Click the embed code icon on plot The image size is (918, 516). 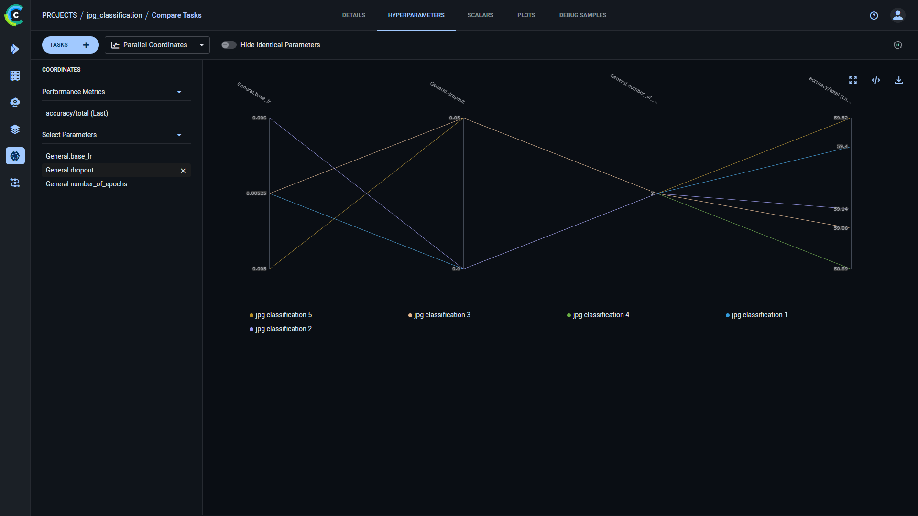tap(875, 80)
